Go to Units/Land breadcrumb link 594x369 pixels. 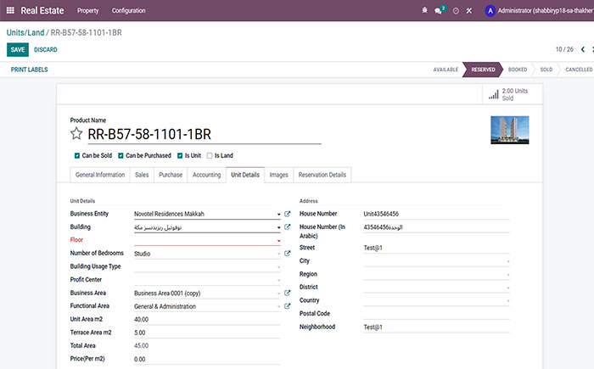(x=25, y=32)
